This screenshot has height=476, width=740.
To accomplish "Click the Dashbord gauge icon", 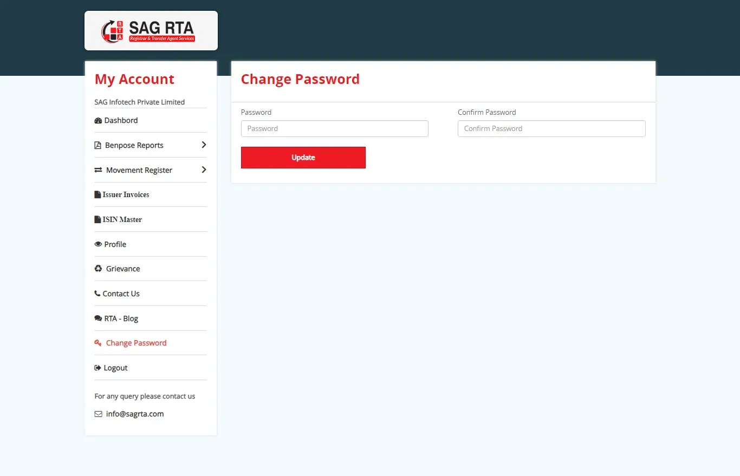I will tap(98, 121).
